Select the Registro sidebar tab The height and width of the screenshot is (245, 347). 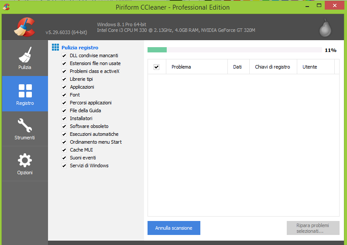[x=25, y=94]
